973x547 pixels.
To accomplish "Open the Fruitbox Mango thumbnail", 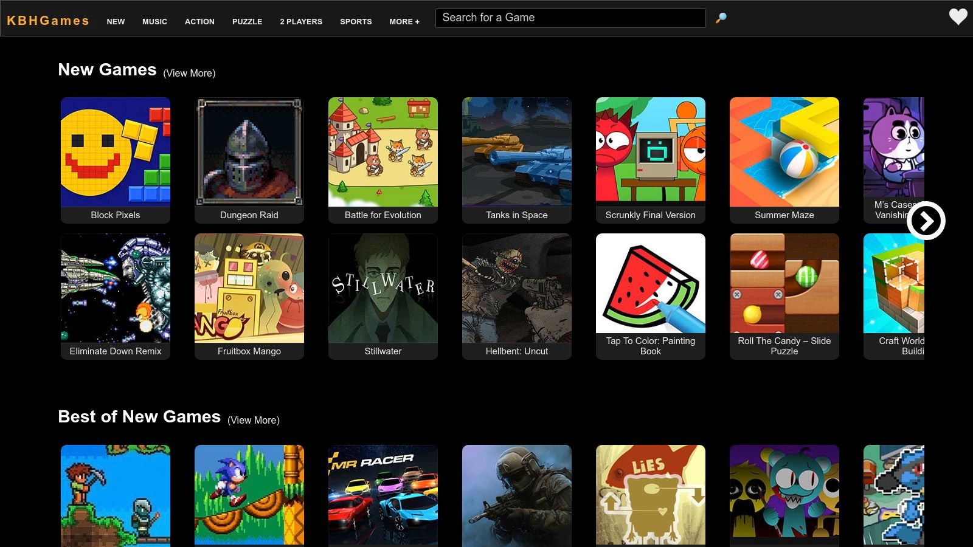I will coord(249,288).
